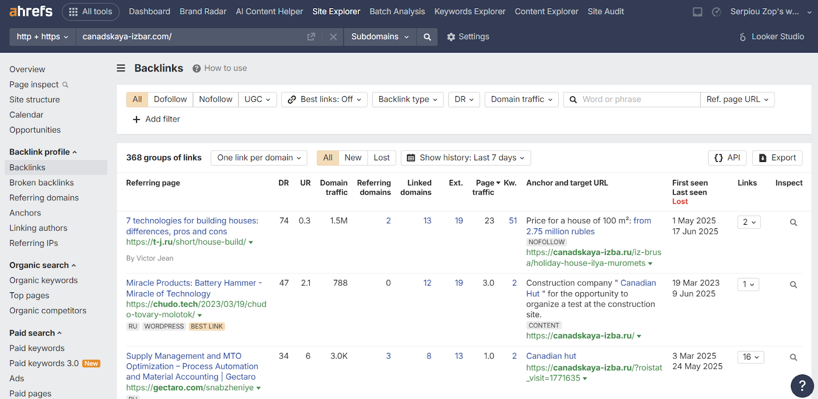Open One link per domain dropdown

(259, 158)
